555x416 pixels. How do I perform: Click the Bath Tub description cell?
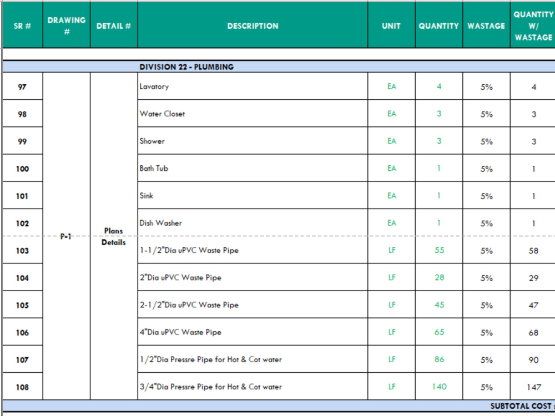pos(253,168)
